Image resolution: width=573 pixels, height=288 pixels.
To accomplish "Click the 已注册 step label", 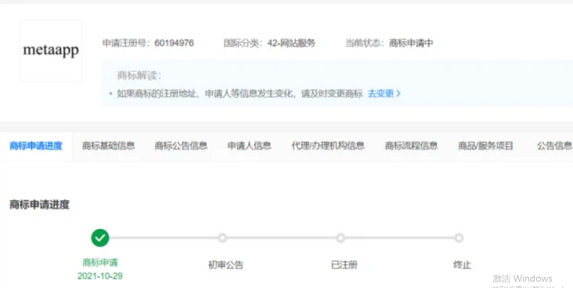I will click(344, 265).
